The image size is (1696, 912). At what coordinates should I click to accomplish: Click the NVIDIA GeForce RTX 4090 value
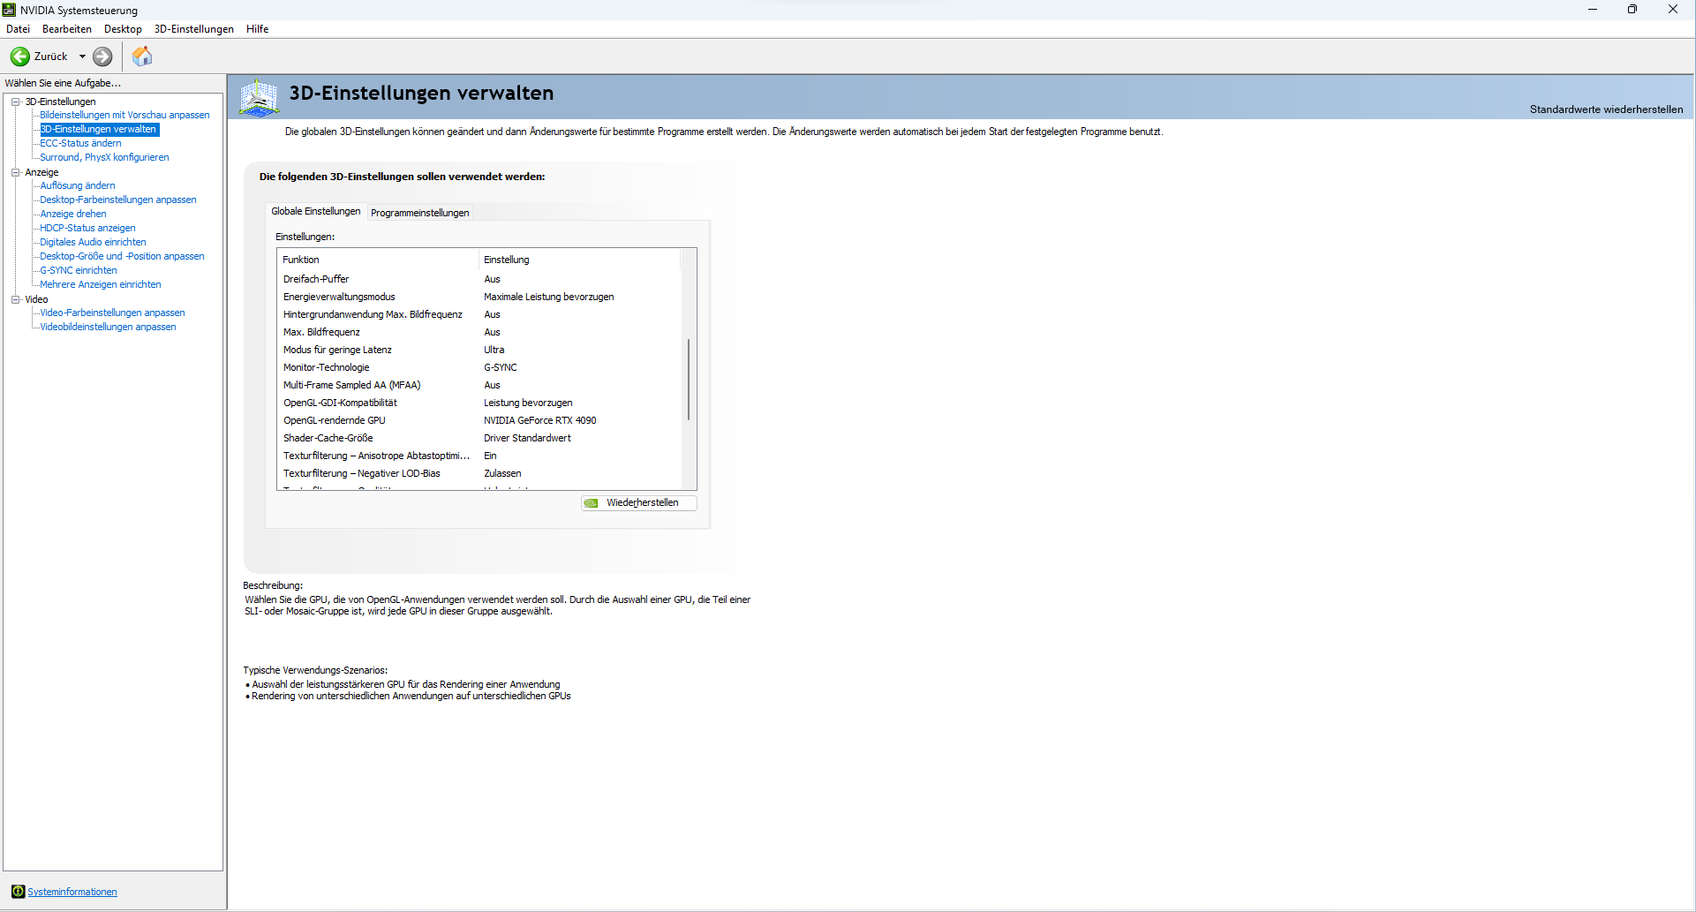tap(539, 420)
